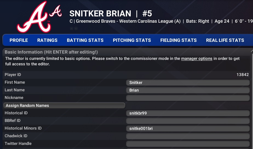Viewport: 253px width, 149px height.
Task: Click the small up-arrow button under player name
Action: pyautogui.click(x=72, y=28)
